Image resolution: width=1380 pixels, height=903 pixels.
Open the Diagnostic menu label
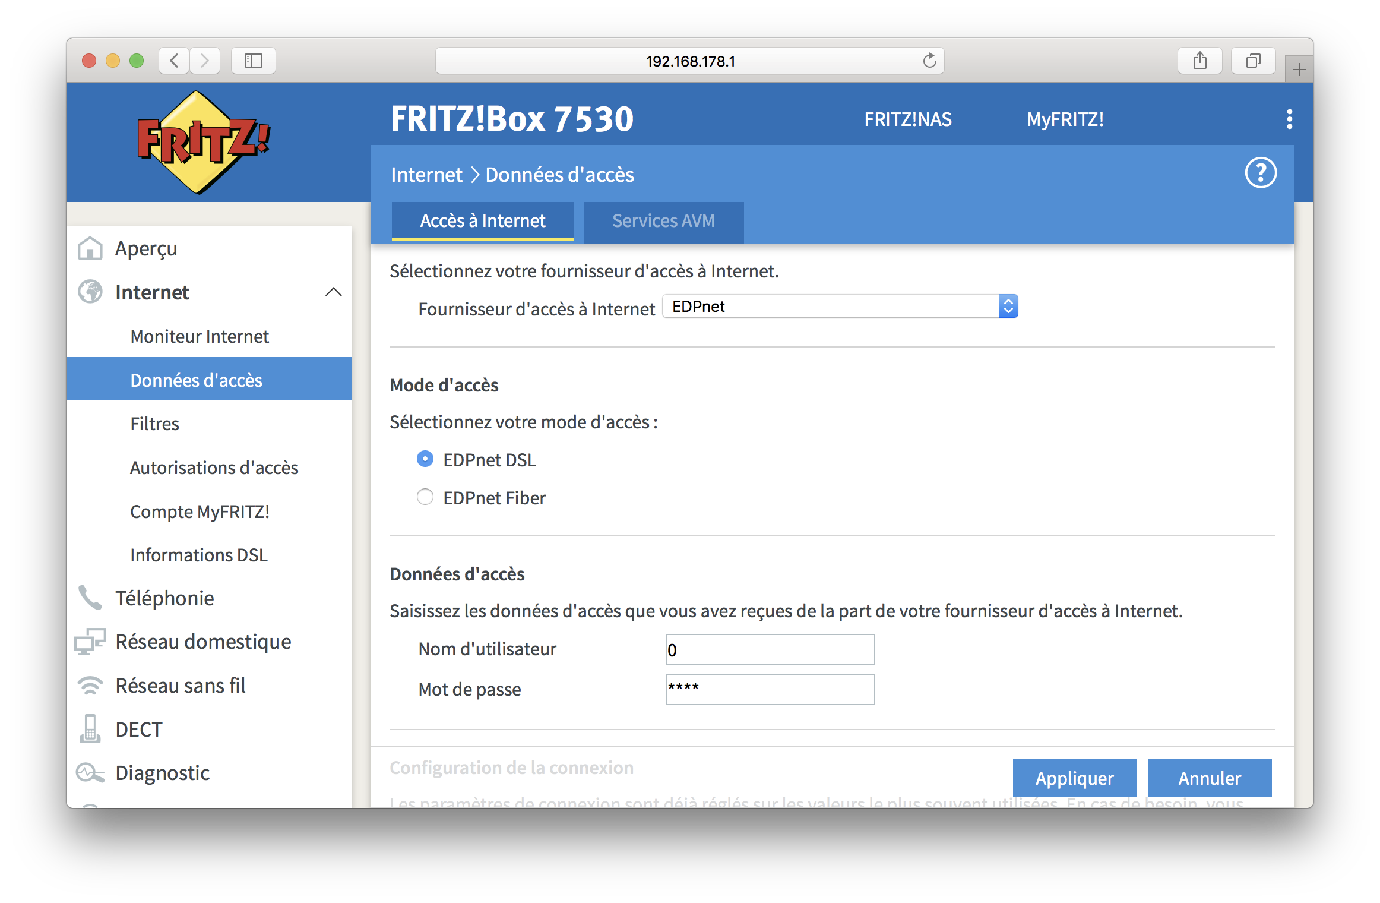pyautogui.click(x=162, y=773)
